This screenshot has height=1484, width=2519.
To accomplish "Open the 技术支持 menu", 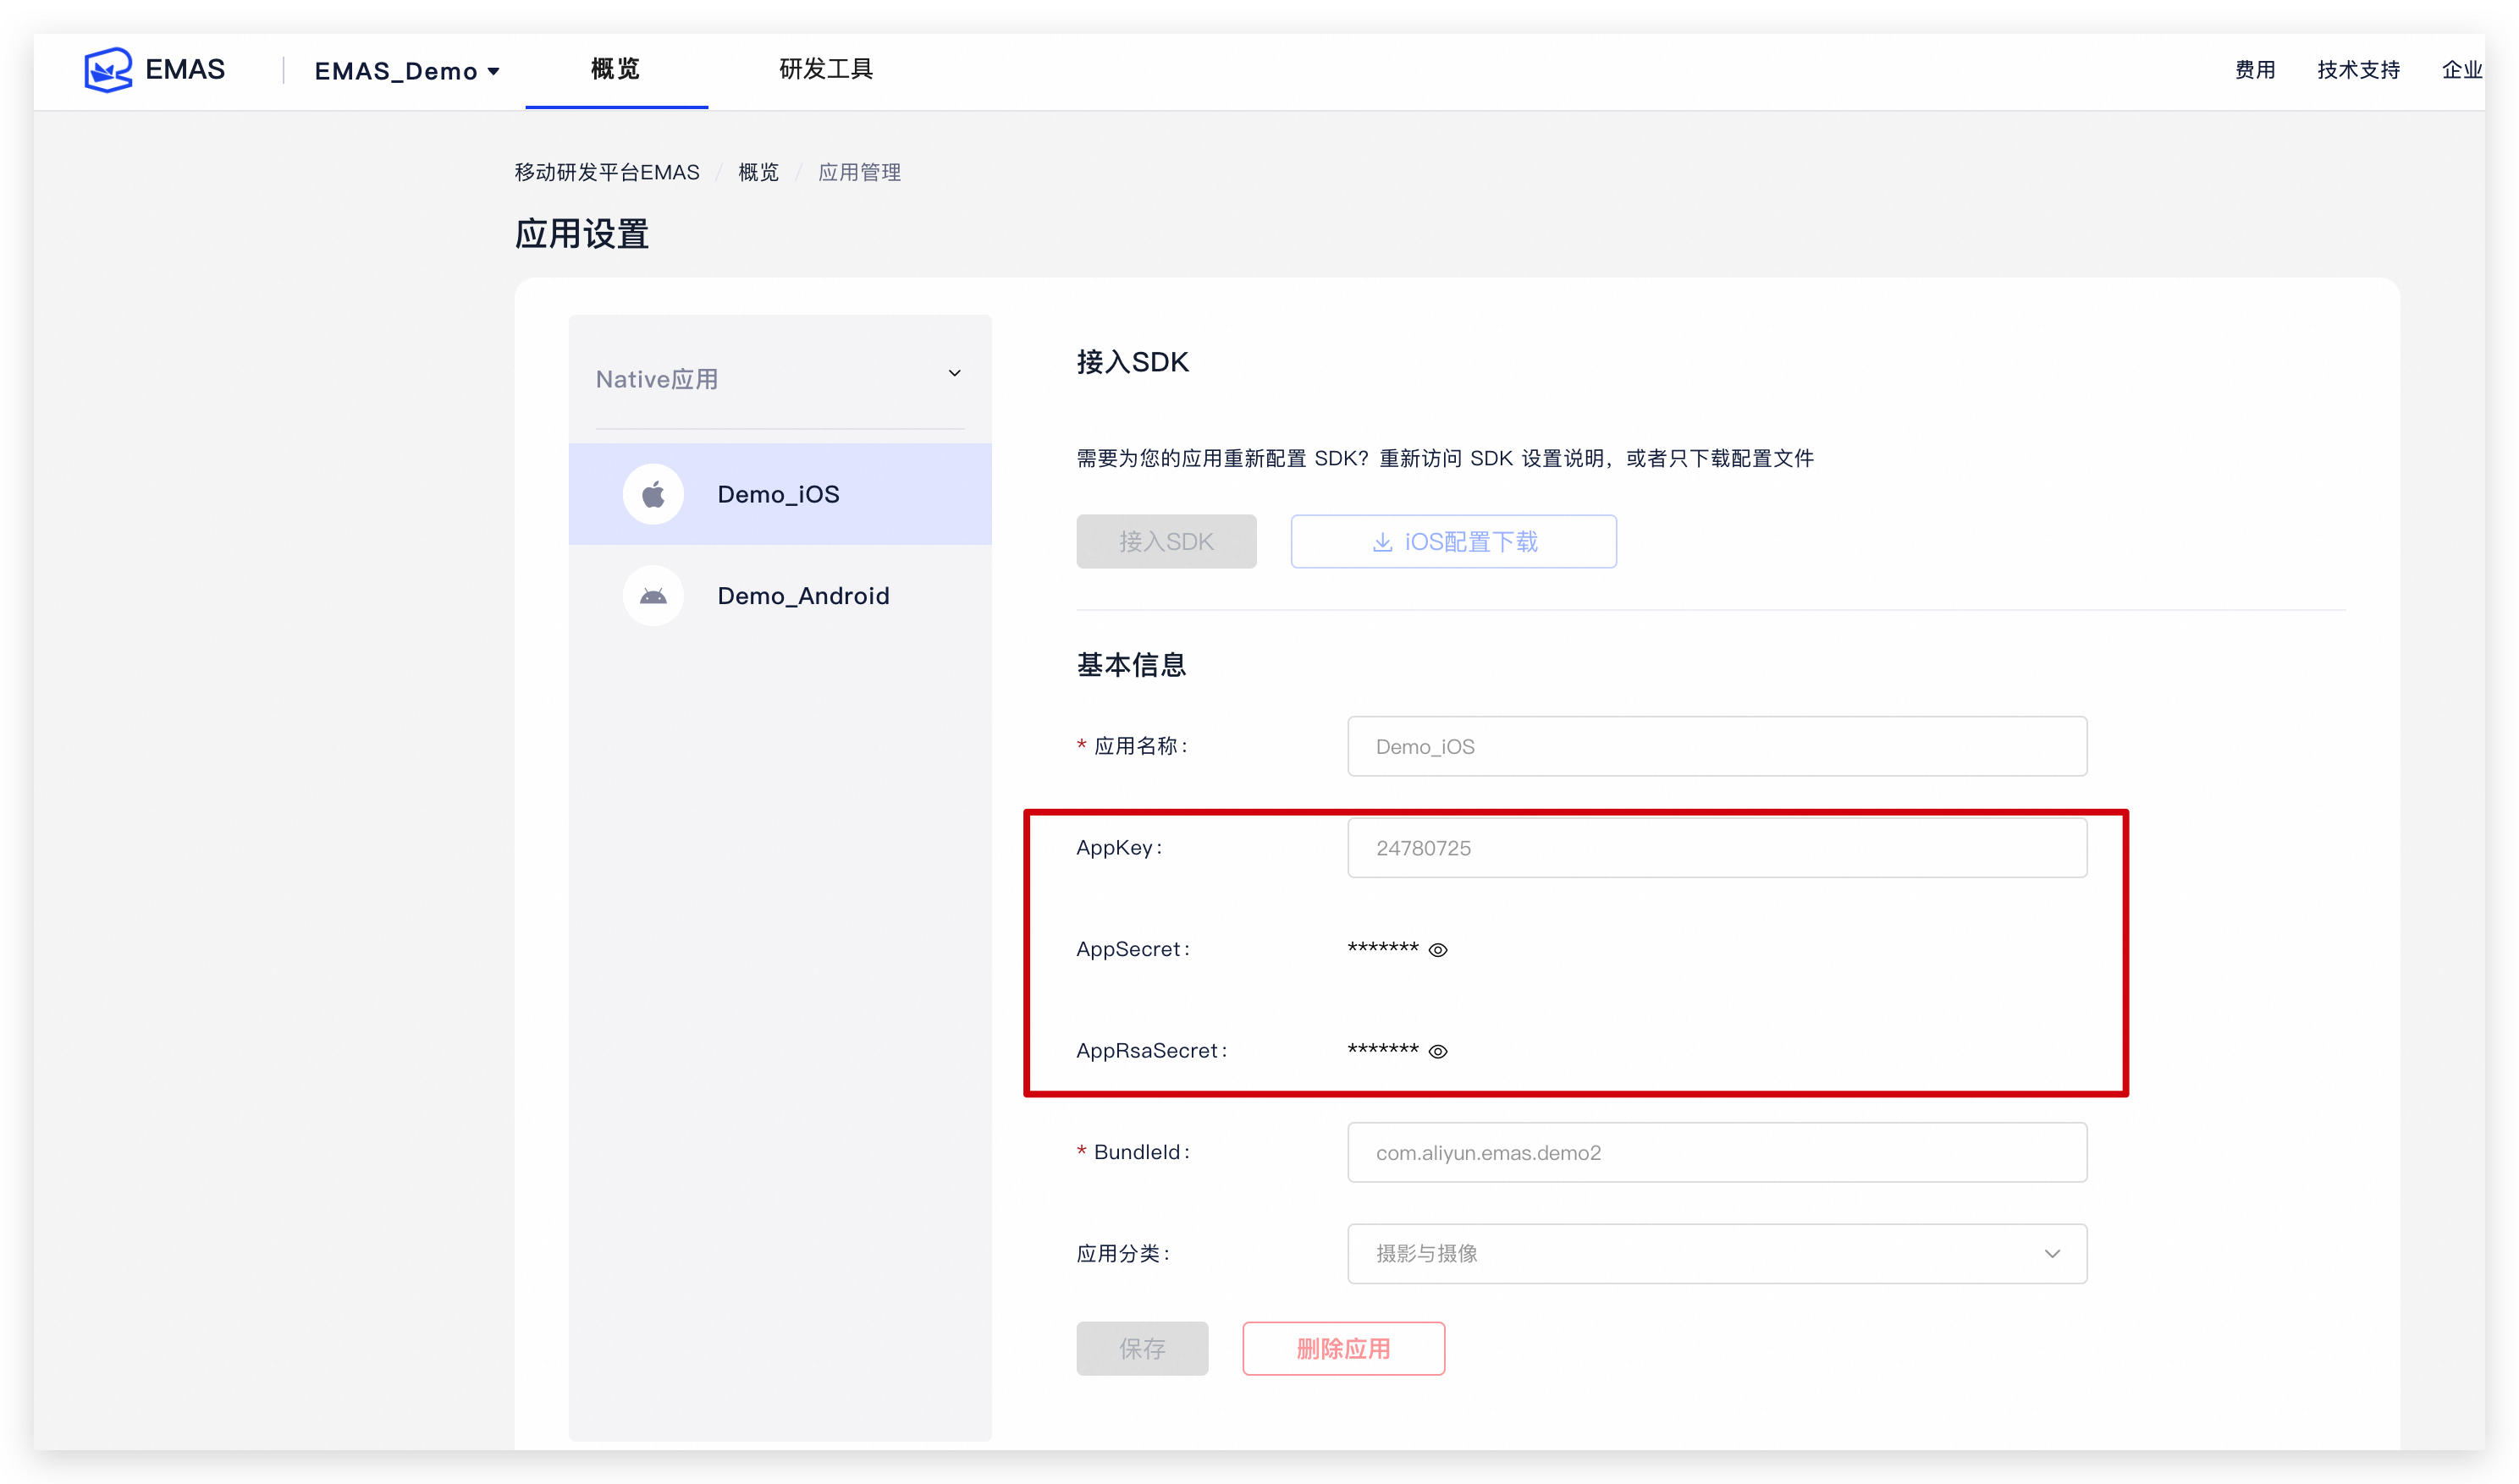I will [2358, 70].
